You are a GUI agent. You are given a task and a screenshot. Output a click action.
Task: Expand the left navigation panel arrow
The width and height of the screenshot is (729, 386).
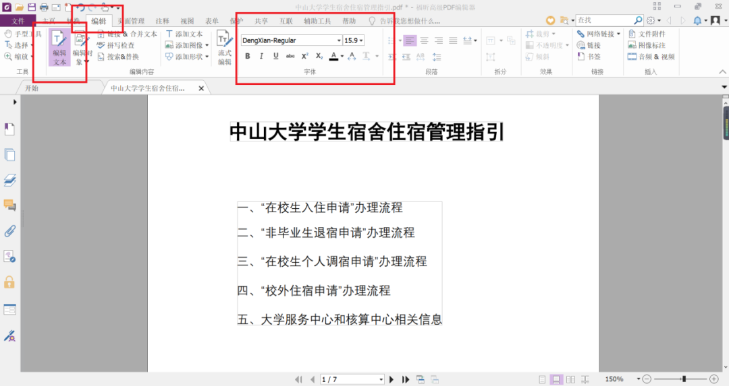15,102
